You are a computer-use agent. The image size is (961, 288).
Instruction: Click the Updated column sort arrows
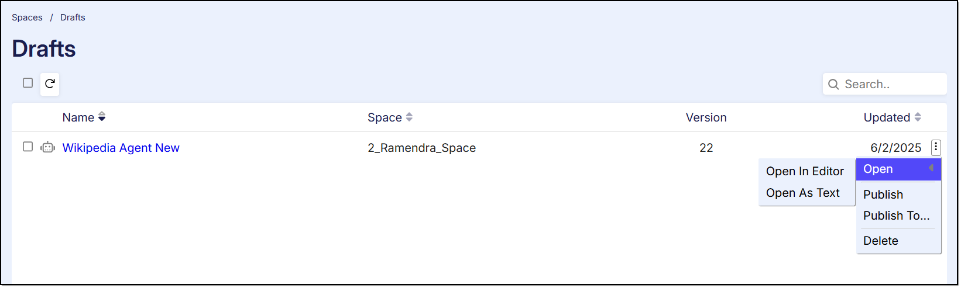(x=918, y=117)
